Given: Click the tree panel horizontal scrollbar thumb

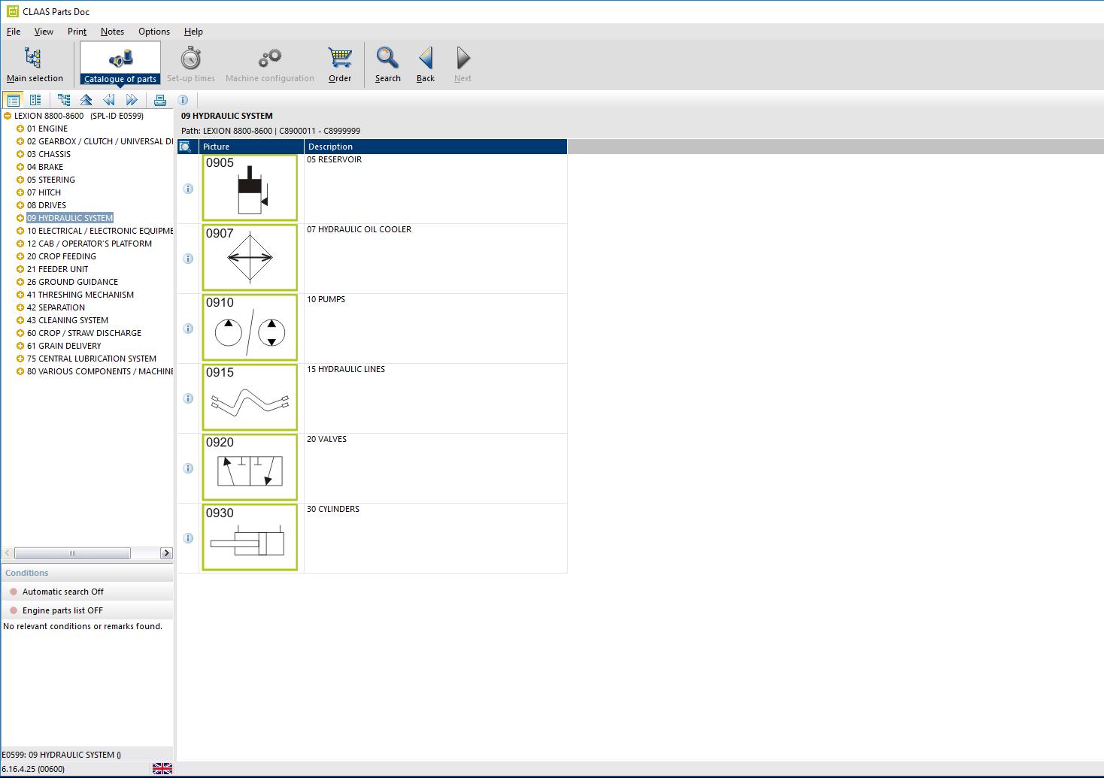Looking at the screenshot, I should pos(72,553).
